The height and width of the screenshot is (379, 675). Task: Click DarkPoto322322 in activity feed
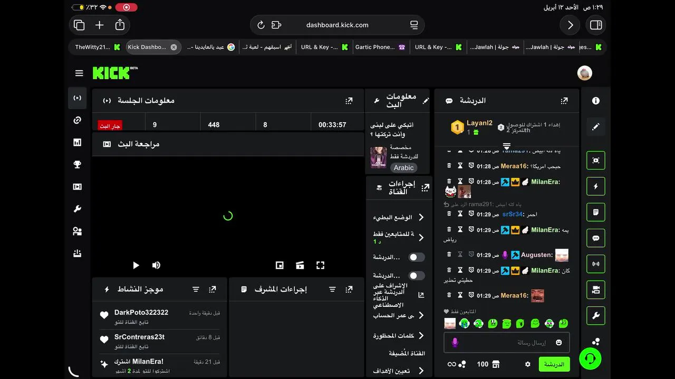point(141,313)
